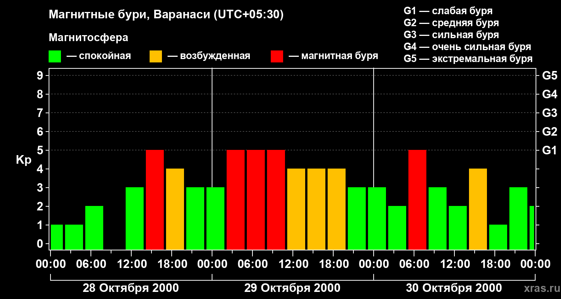Click the '— магнитная буря' legend label

point(333,56)
